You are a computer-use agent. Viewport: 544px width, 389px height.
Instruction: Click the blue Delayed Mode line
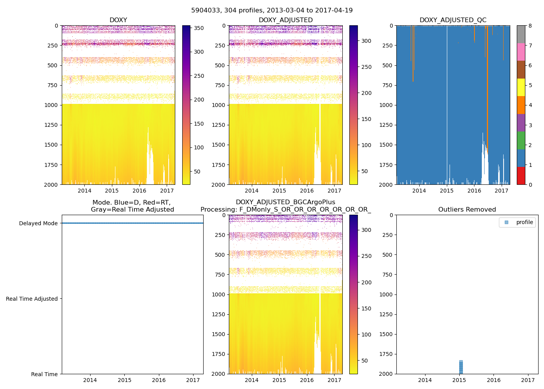coord(132,223)
